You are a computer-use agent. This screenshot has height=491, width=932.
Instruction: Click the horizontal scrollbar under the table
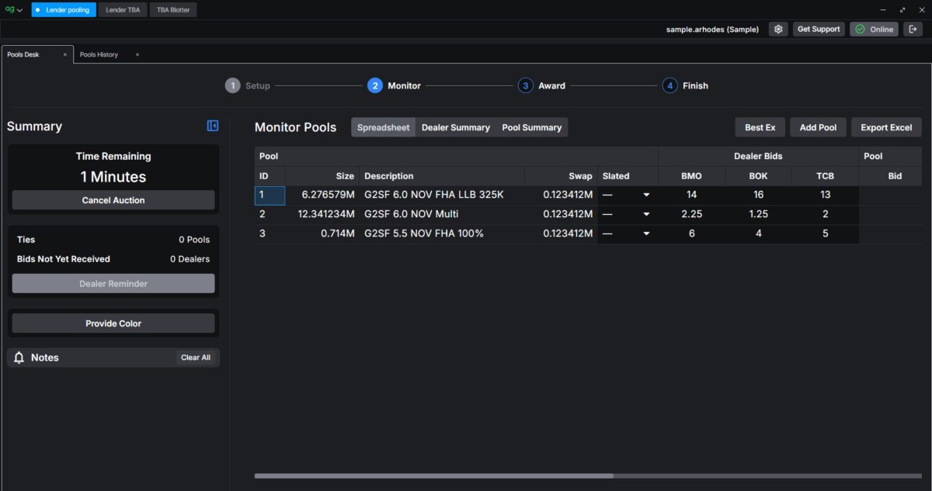pyautogui.click(x=433, y=475)
